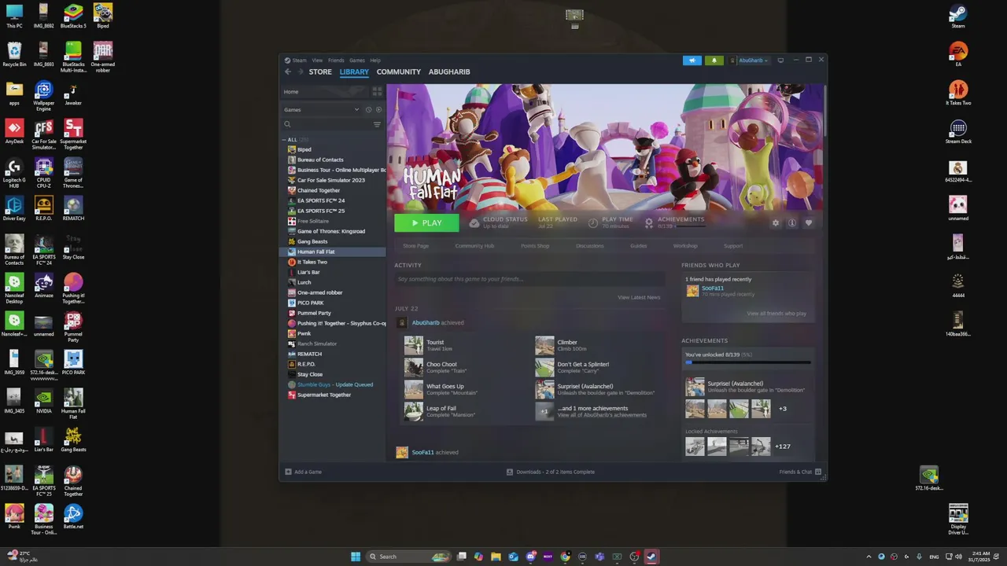Click View Latest News button
Image resolution: width=1007 pixels, height=566 pixels.
coord(639,297)
